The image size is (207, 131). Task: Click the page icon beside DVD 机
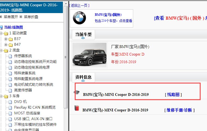tap(10, 102)
